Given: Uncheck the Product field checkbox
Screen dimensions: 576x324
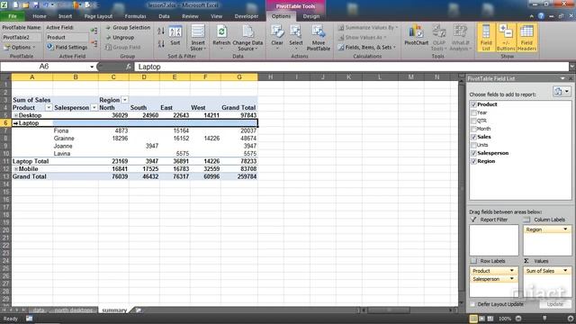Looking at the screenshot, I should click(473, 104).
